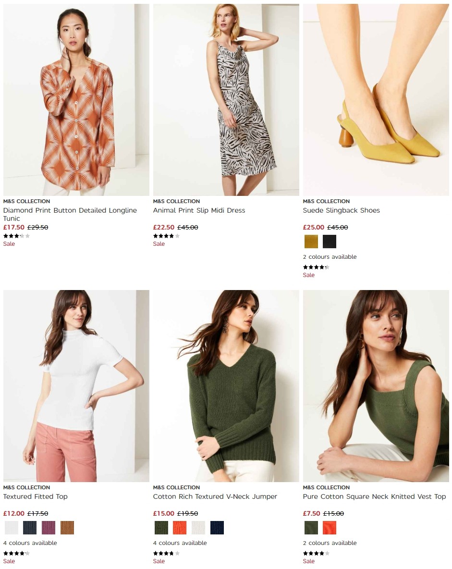
Task: Choose the red swatch under Pure Cotton Vest Top
Action: click(x=330, y=528)
